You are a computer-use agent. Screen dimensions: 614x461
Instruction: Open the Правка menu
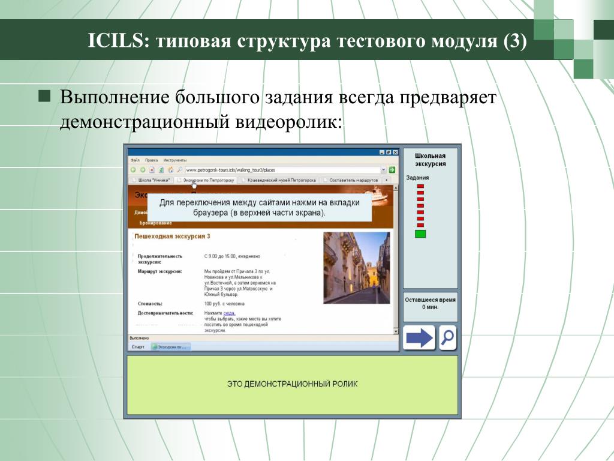(151, 160)
